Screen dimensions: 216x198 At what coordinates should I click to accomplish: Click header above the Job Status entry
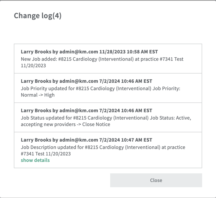86,111
